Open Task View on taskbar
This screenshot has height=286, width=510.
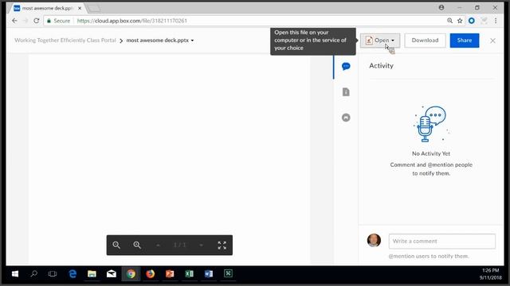pyautogui.click(x=53, y=274)
